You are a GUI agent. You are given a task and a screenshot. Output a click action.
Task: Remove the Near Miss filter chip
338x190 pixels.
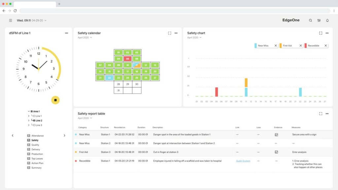coord(276,46)
